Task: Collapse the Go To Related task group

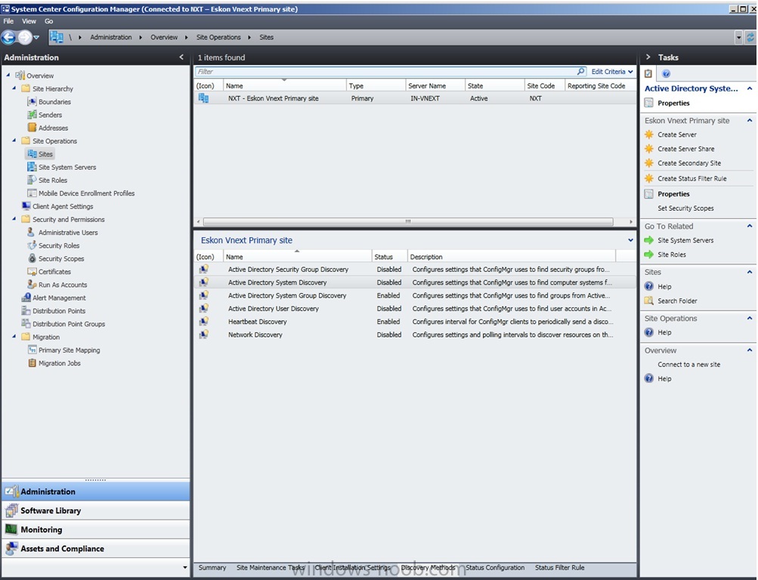Action: click(x=750, y=226)
